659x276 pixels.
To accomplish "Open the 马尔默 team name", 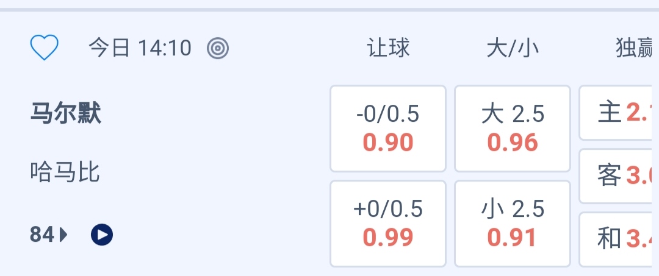I will 65,114.
